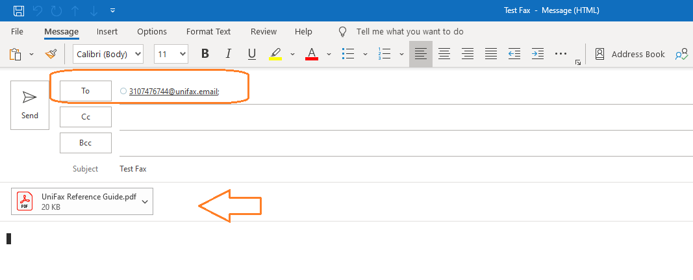
Task: Paste clipboard contents with the Paste icon
Action: pos(16,54)
